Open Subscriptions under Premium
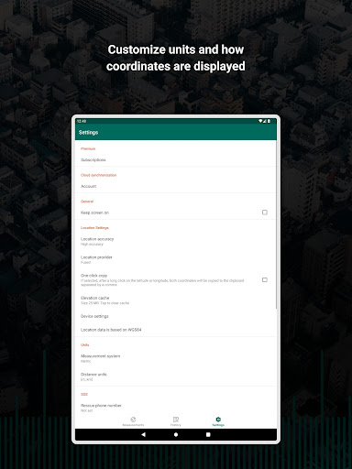The image size is (352, 469). pyautogui.click(x=176, y=159)
